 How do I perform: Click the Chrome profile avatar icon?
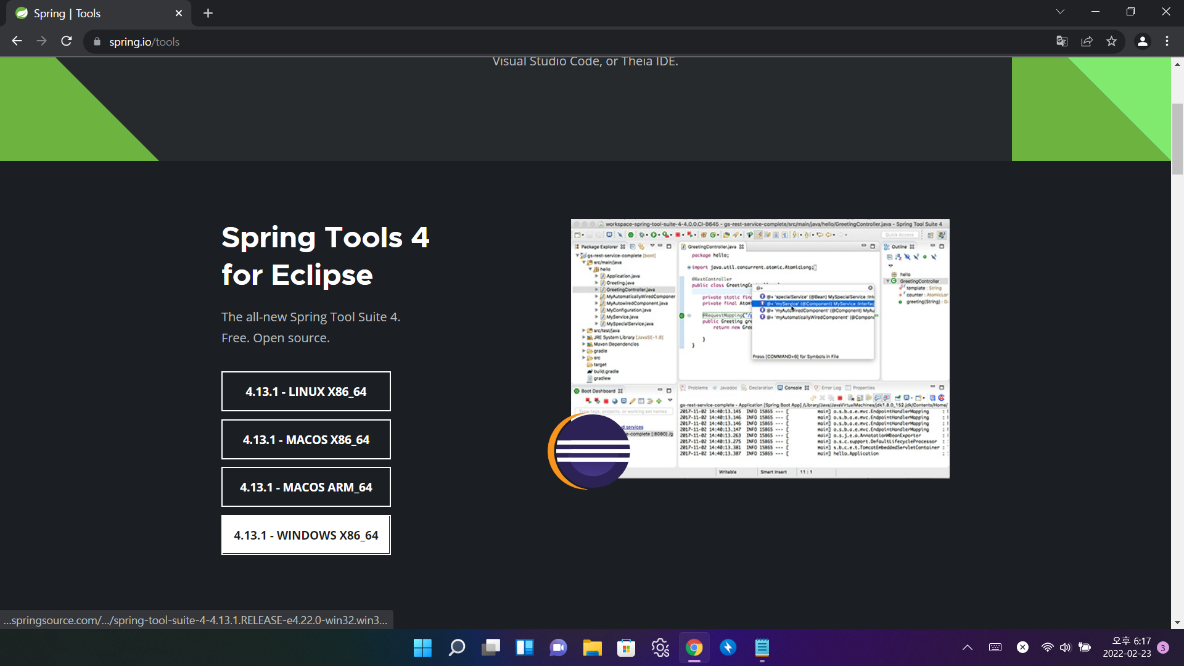click(x=1142, y=41)
